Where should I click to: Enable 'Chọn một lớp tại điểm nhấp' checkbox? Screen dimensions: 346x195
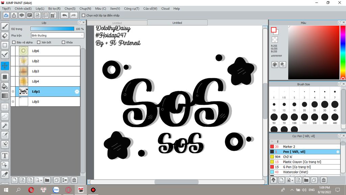click(x=83, y=16)
